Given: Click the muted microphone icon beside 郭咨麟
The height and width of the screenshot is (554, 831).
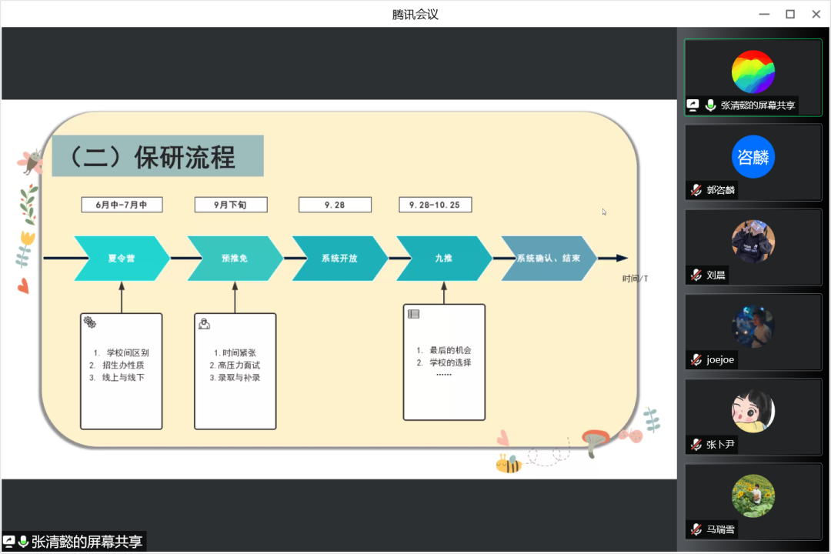Looking at the screenshot, I should pyautogui.click(x=696, y=190).
